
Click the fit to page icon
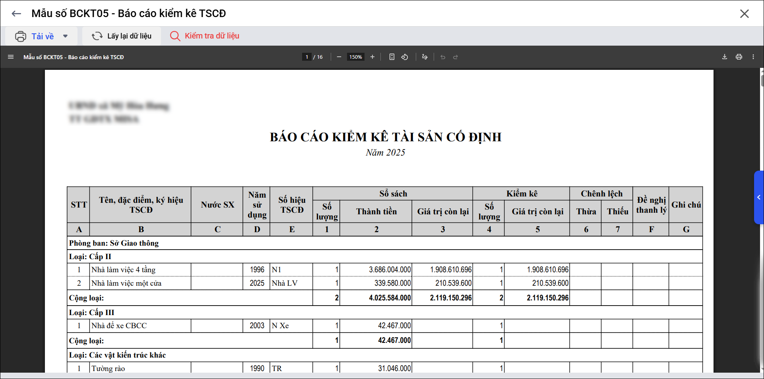392,57
